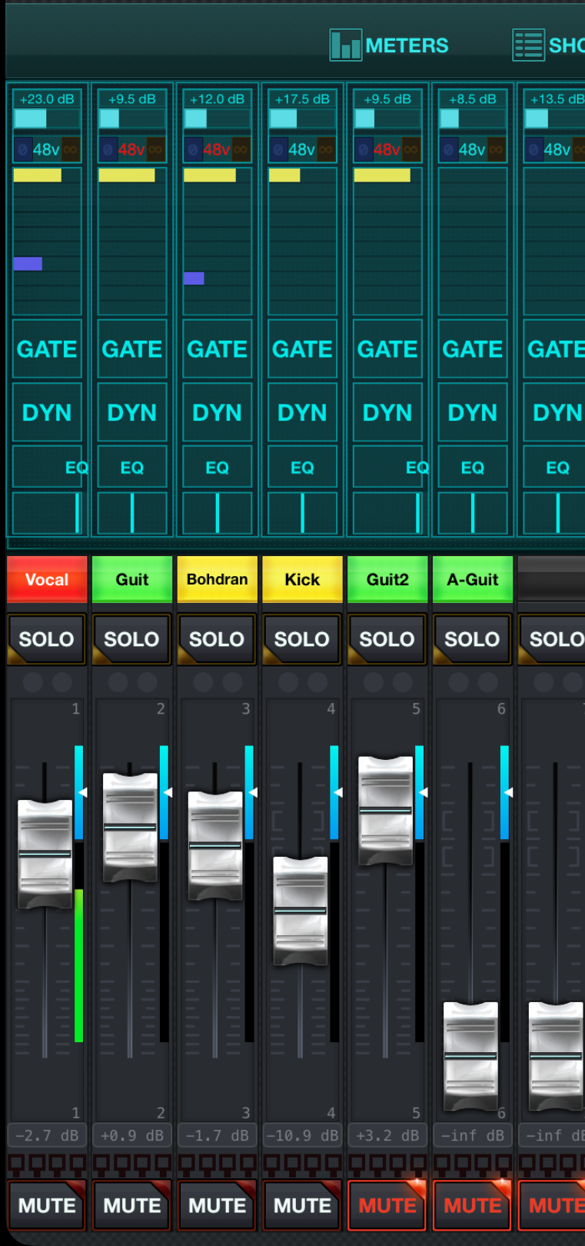Open DYN processor for Kick channel
Viewport: 585px width, 1246px height.
coord(303,412)
